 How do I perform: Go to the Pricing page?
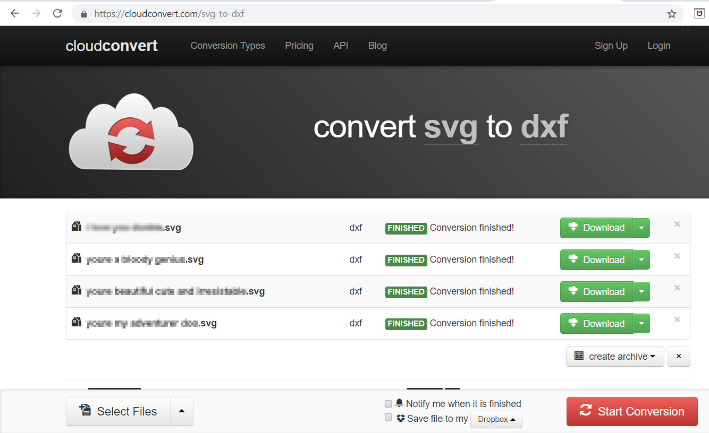coord(299,46)
